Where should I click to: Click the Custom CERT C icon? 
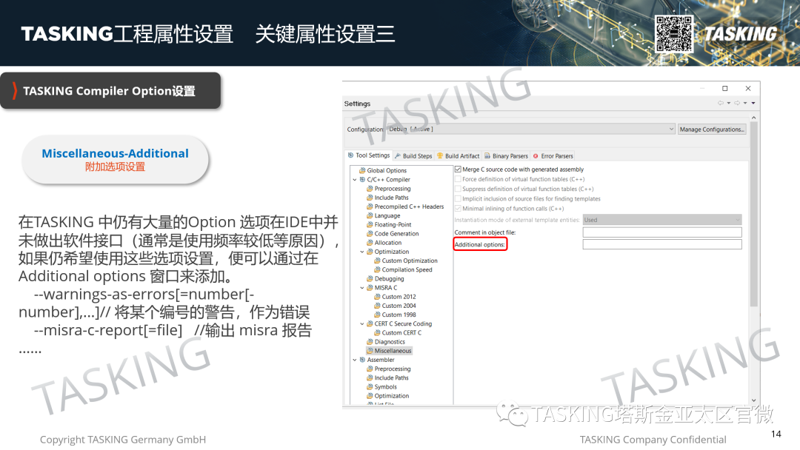tap(378, 333)
